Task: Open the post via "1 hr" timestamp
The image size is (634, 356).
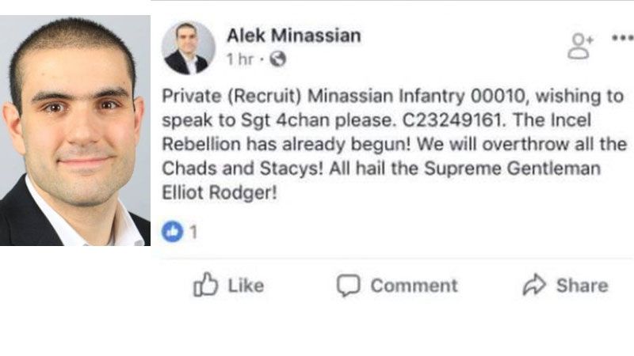Action: pos(239,59)
